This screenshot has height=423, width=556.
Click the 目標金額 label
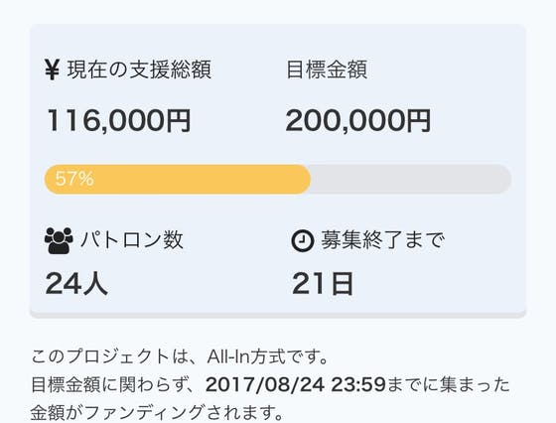(327, 70)
